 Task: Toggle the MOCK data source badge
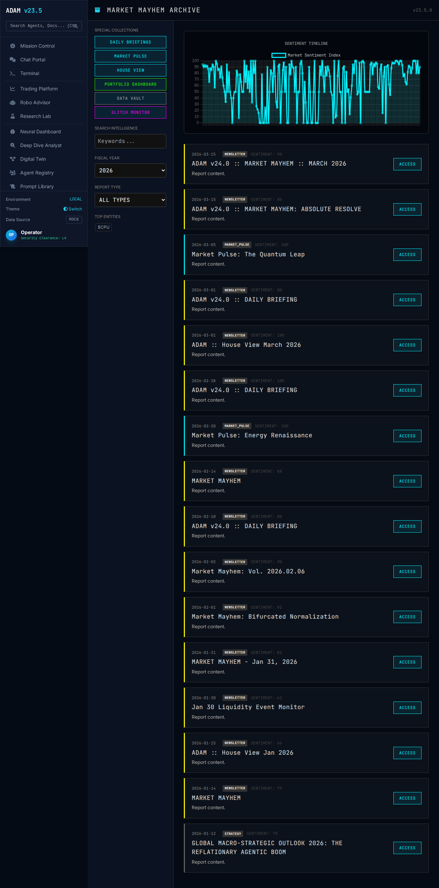tap(74, 220)
